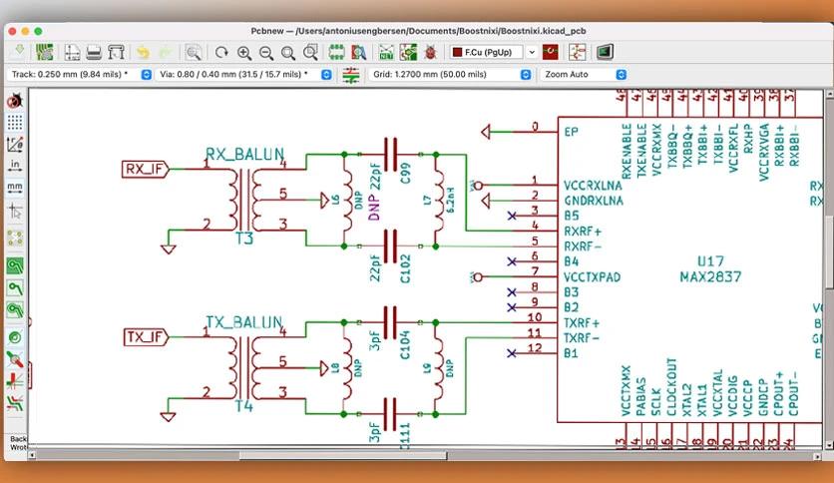Click the Load Netlist icon
This screenshot has width=834, height=483.
coord(386,52)
